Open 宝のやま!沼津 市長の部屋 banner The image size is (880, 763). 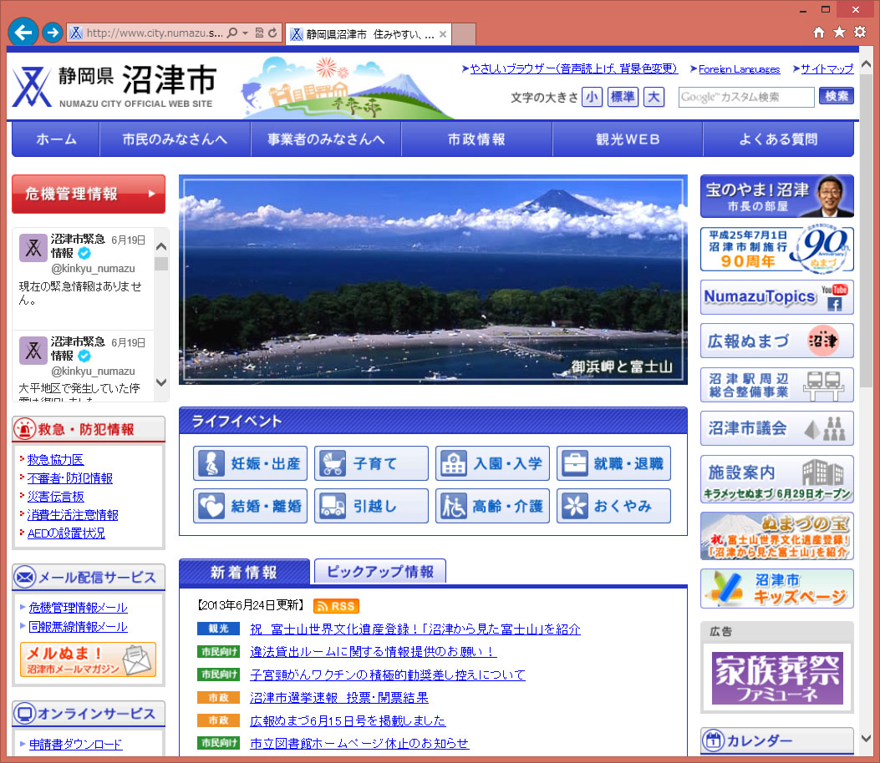coord(776,196)
